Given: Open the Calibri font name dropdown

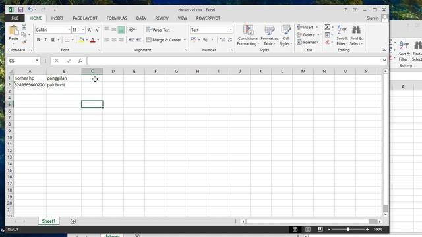Looking at the screenshot, I should coord(69,30).
